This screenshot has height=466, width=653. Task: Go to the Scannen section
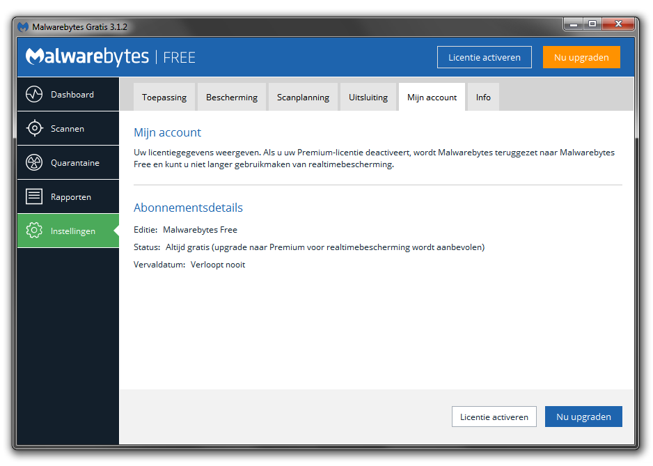(x=68, y=128)
